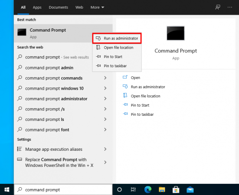Select Pin to taskbar in context menu
The image size is (239, 195).
point(117,66)
